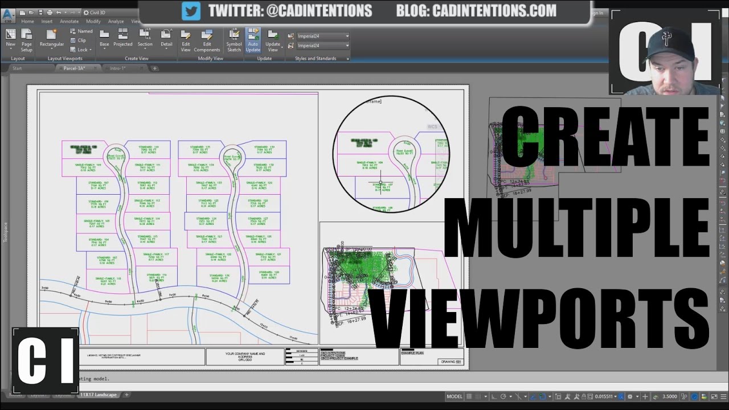
Task: Switch to the Start file tab
Action: (x=17, y=68)
